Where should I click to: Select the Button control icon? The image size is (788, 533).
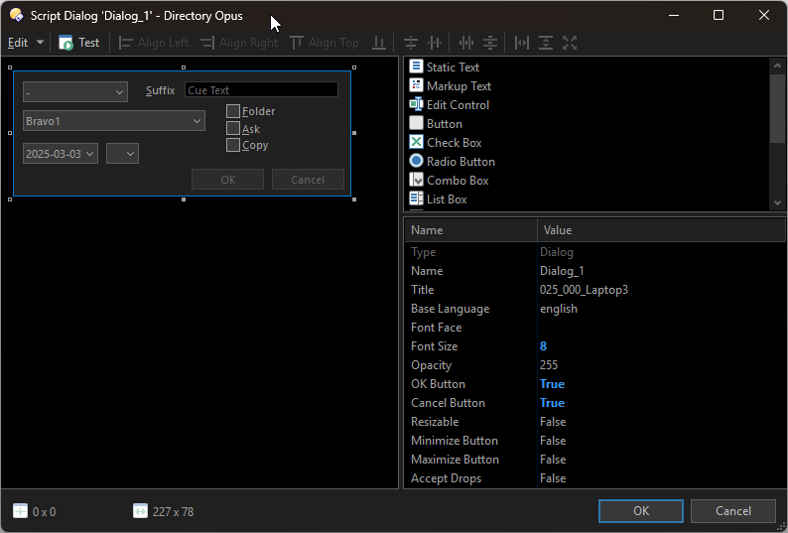416,123
